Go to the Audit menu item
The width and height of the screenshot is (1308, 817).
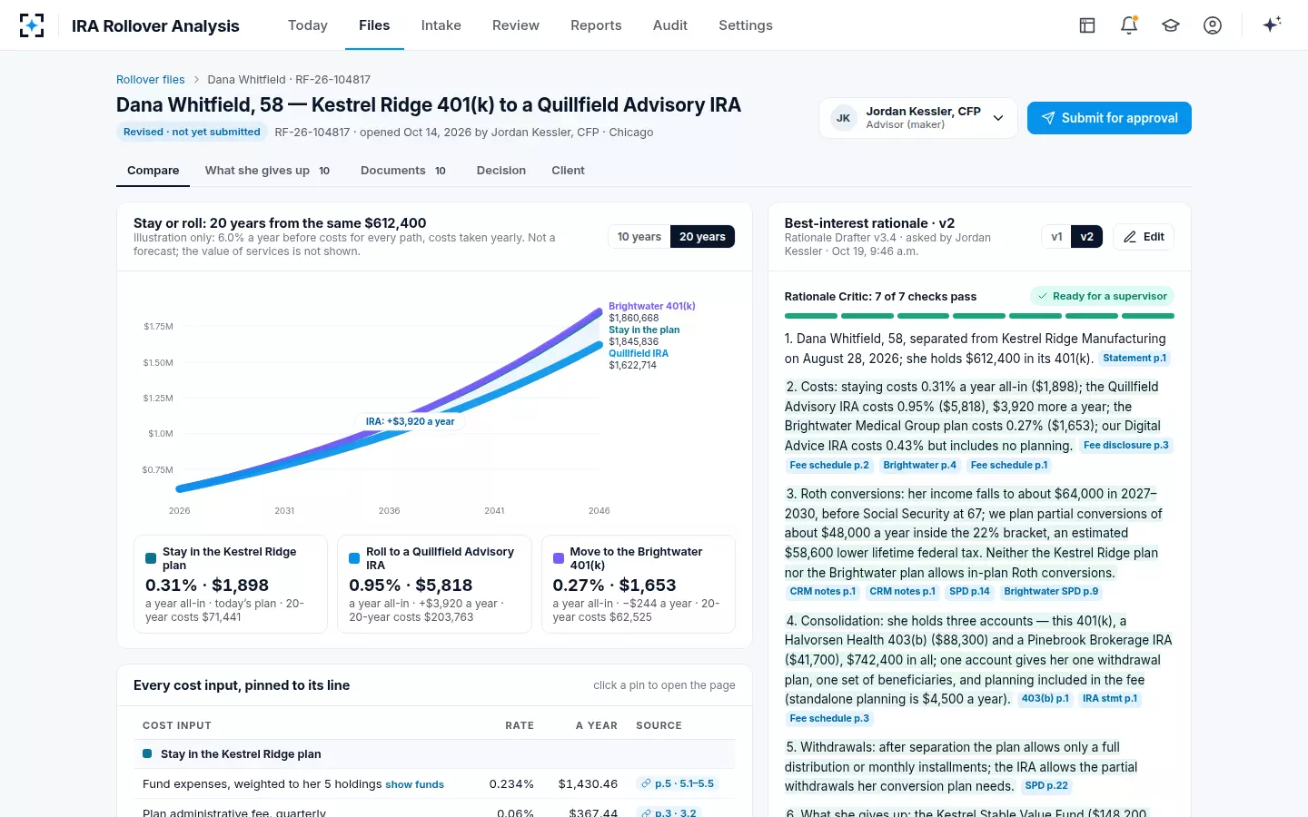click(670, 25)
